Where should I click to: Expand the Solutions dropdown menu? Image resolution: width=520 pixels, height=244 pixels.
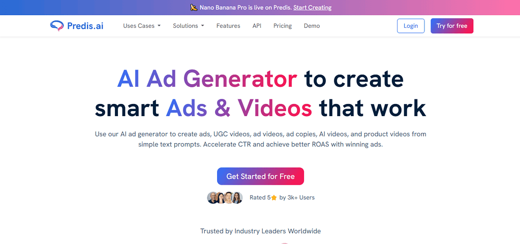(188, 26)
